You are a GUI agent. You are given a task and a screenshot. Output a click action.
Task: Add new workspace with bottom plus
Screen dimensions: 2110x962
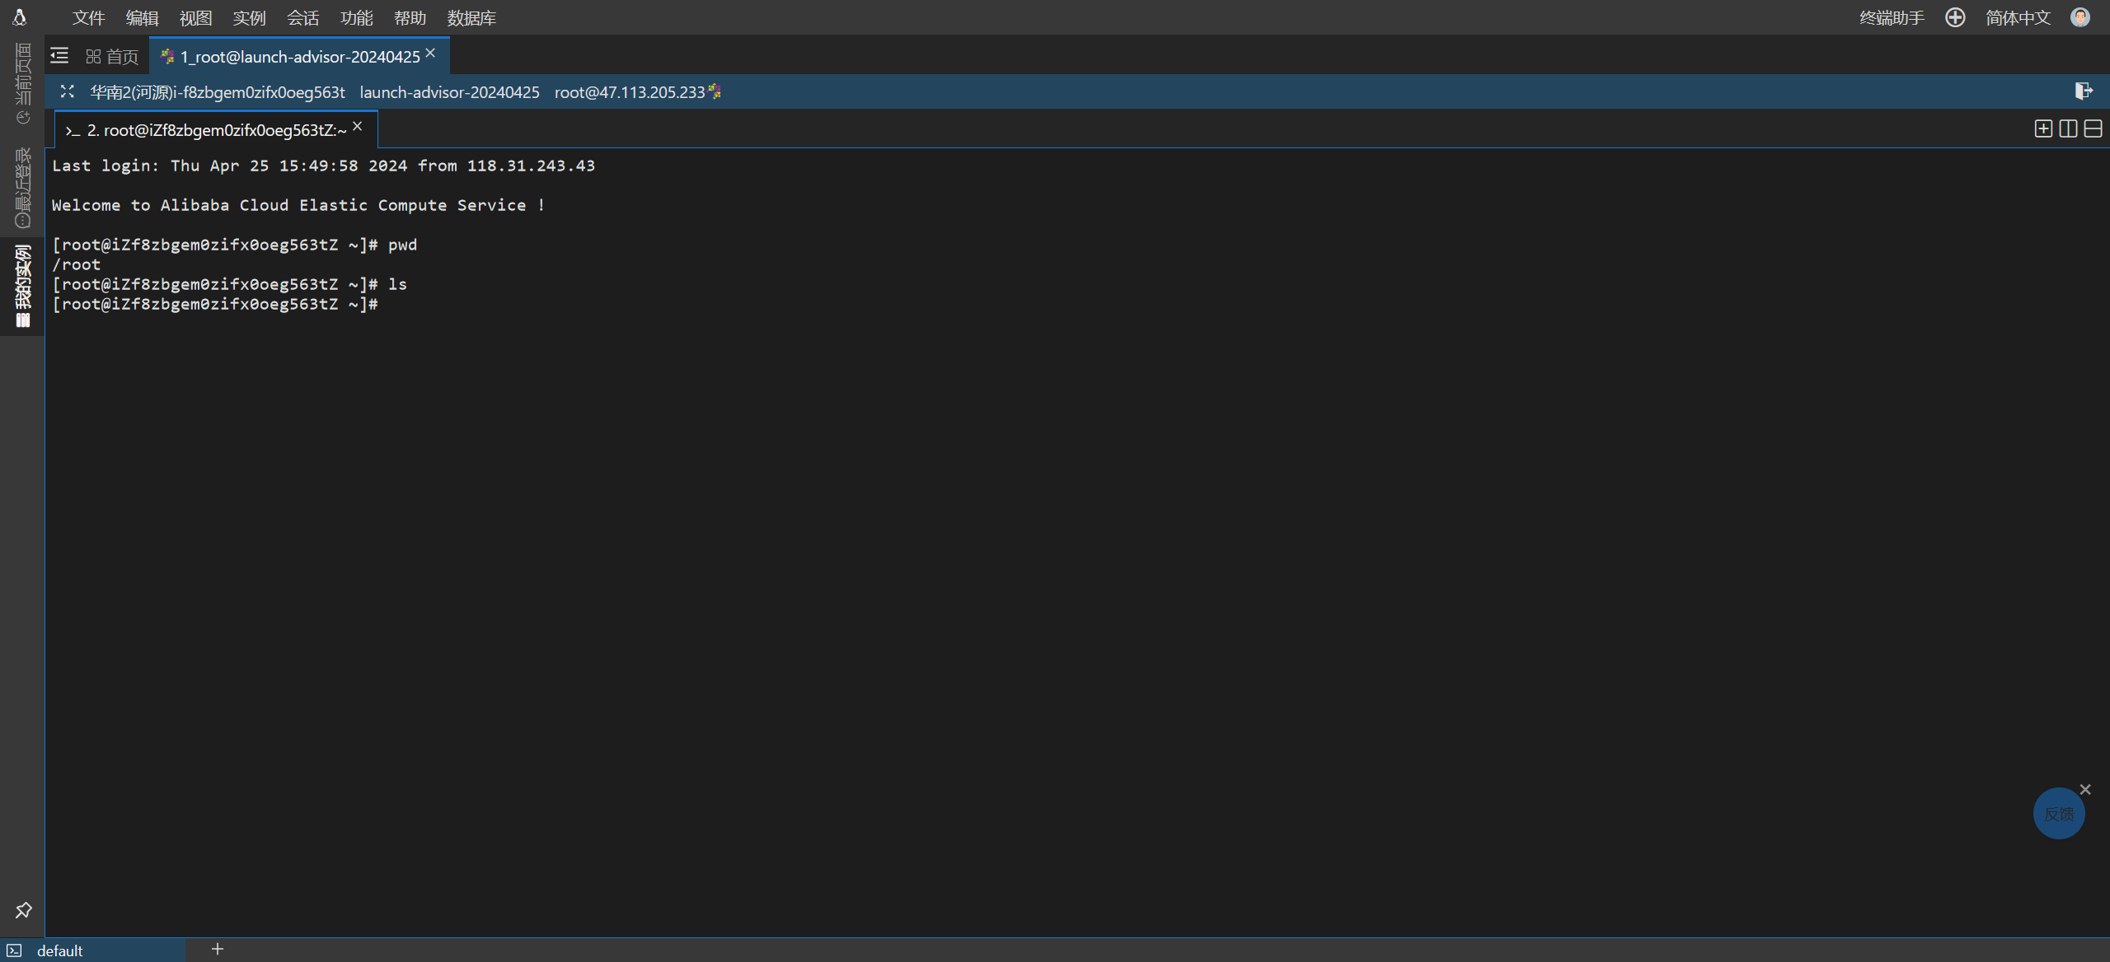218,949
